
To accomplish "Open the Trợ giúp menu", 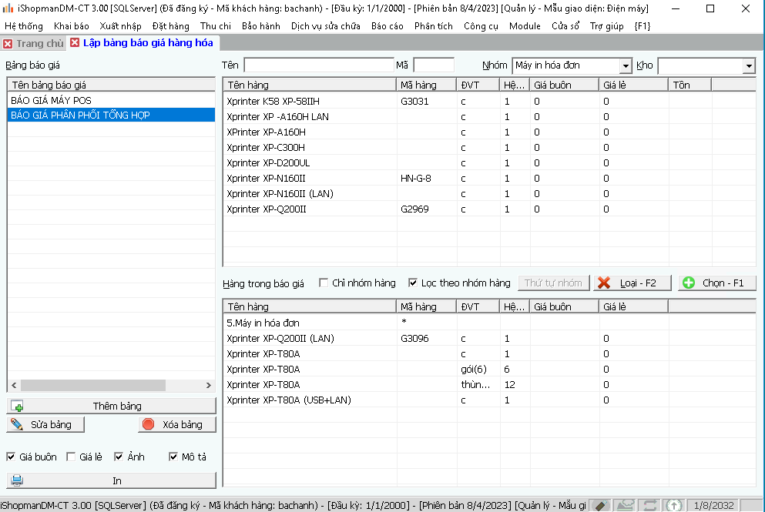I will pos(607,26).
